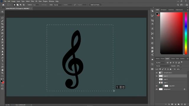Select the Zoom tool in toolbar
Viewport: 189px width, 106px height.
point(2,73)
